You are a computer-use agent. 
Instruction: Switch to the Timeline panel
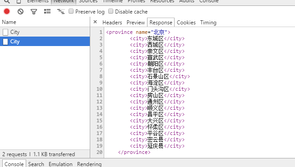coord(112,1)
